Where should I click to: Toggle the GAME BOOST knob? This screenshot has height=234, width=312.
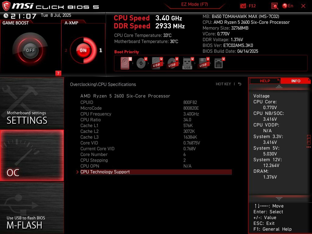pos(30,50)
